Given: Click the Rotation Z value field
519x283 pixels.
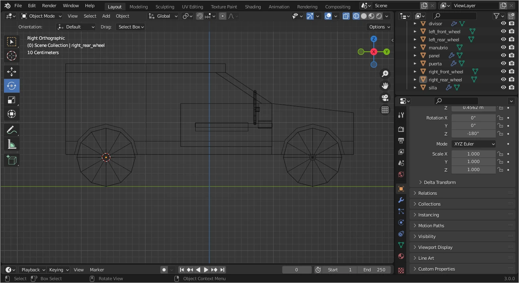Looking at the screenshot, I should 473,133.
